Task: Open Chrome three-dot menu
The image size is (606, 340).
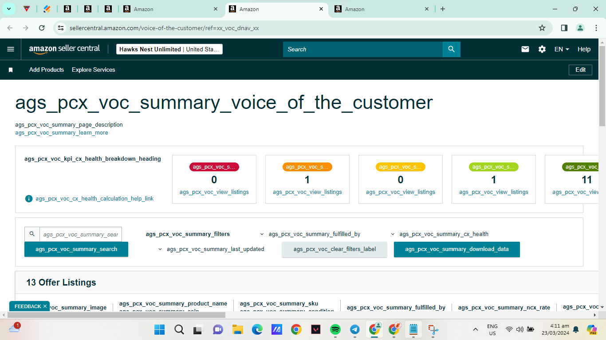Action: coord(596,28)
